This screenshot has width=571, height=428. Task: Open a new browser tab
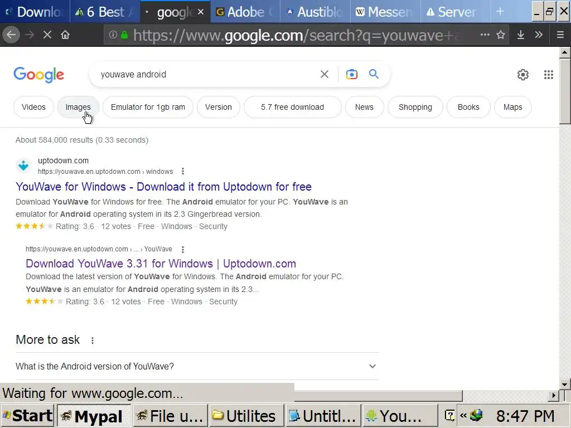tap(500, 12)
